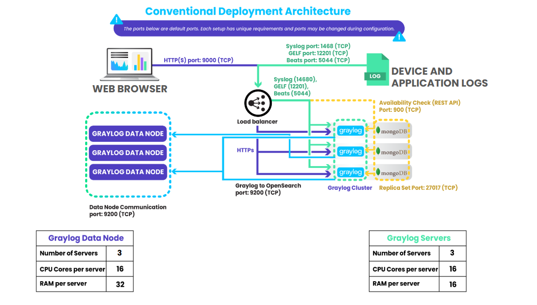Screen dimensions: 537x305
Task: Click the Graylog Cluster label
Action: [349, 187]
